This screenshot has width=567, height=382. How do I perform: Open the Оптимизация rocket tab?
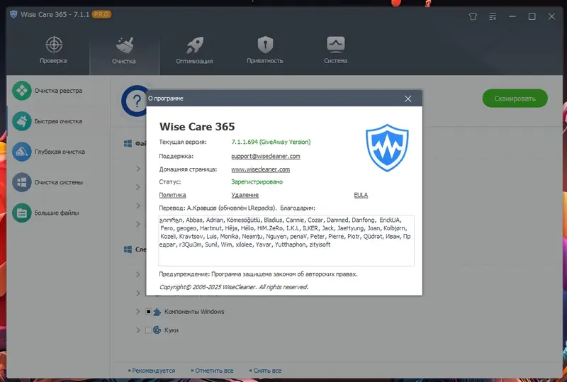194,50
